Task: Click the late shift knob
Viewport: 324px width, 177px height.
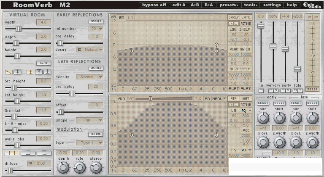Action: click(313, 118)
